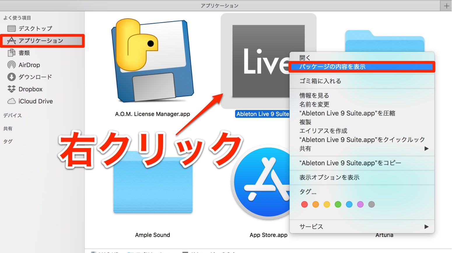
Task: Expand the サービス services submenu
Action: point(362,227)
